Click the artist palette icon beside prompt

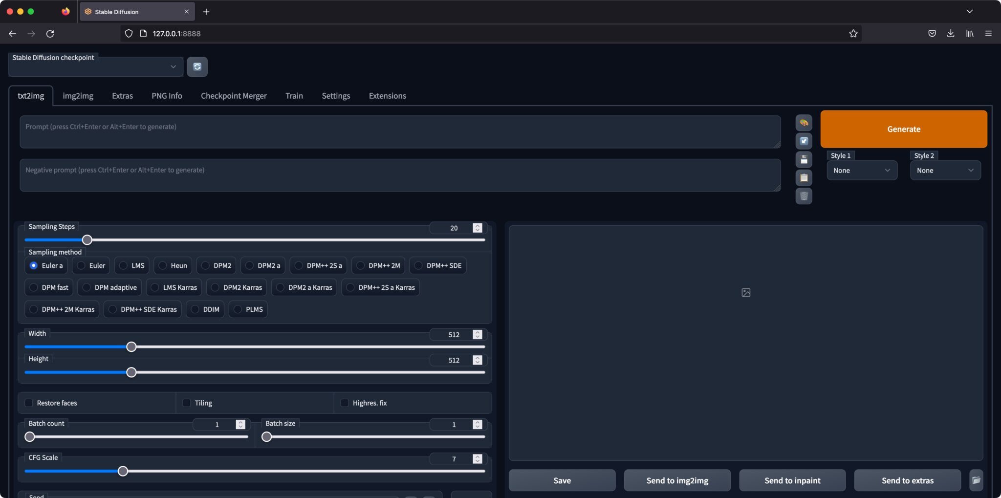804,123
